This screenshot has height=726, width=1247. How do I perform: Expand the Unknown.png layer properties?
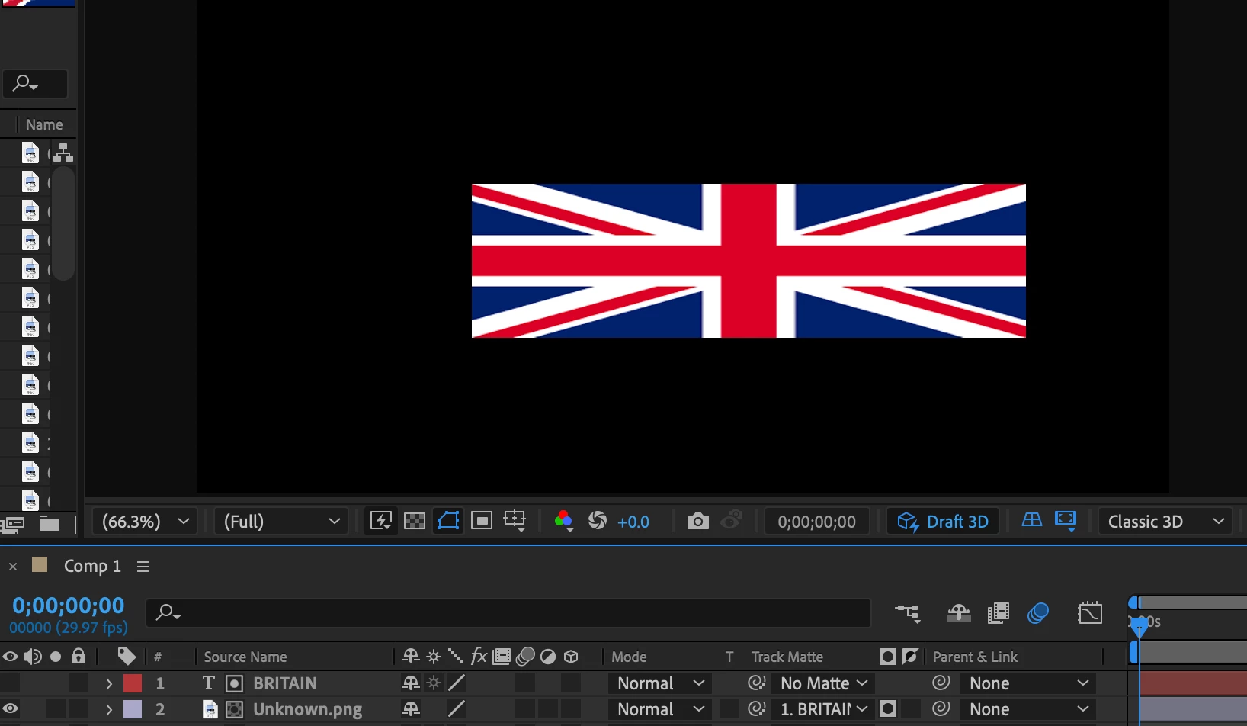pyautogui.click(x=109, y=709)
